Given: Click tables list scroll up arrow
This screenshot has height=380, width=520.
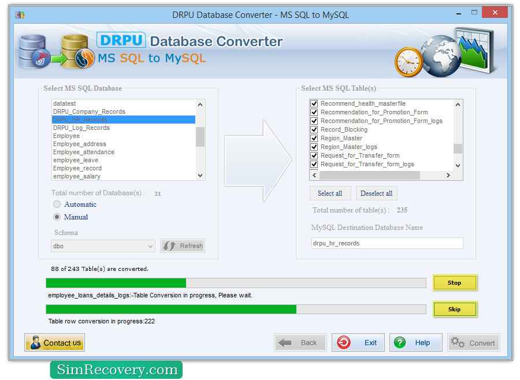Looking at the screenshot, I should pyautogui.click(x=458, y=105).
